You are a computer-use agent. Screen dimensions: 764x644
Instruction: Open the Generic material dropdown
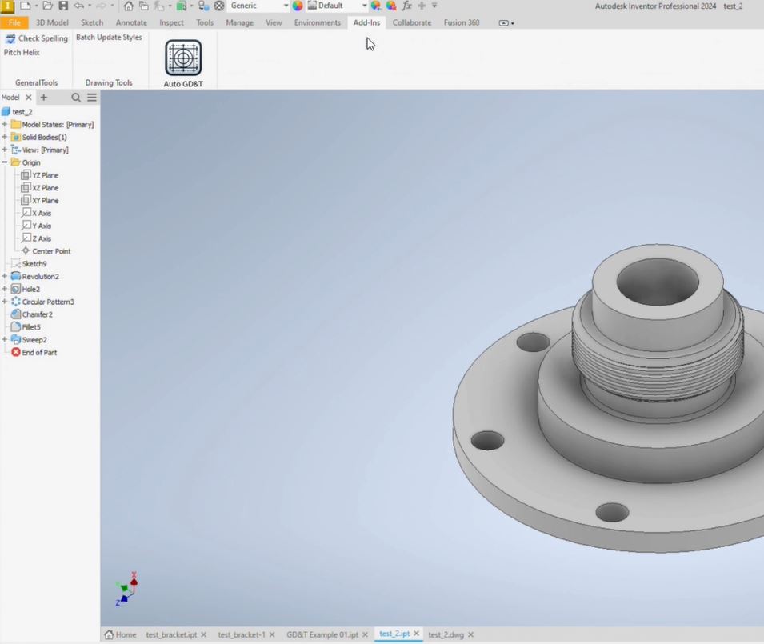286,6
